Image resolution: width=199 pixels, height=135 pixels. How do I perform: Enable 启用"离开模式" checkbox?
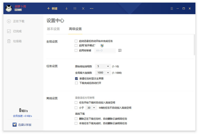tap(76, 45)
